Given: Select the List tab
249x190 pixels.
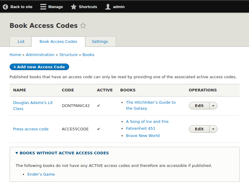Looking at the screenshot, I should [x=20, y=41].
